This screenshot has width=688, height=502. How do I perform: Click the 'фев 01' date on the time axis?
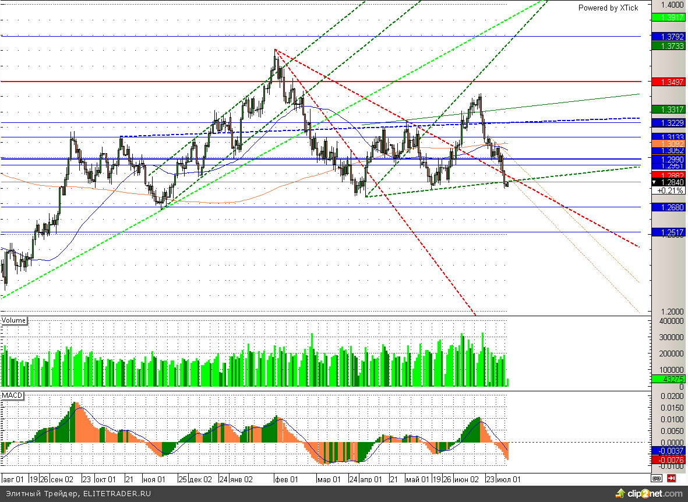coord(286,479)
